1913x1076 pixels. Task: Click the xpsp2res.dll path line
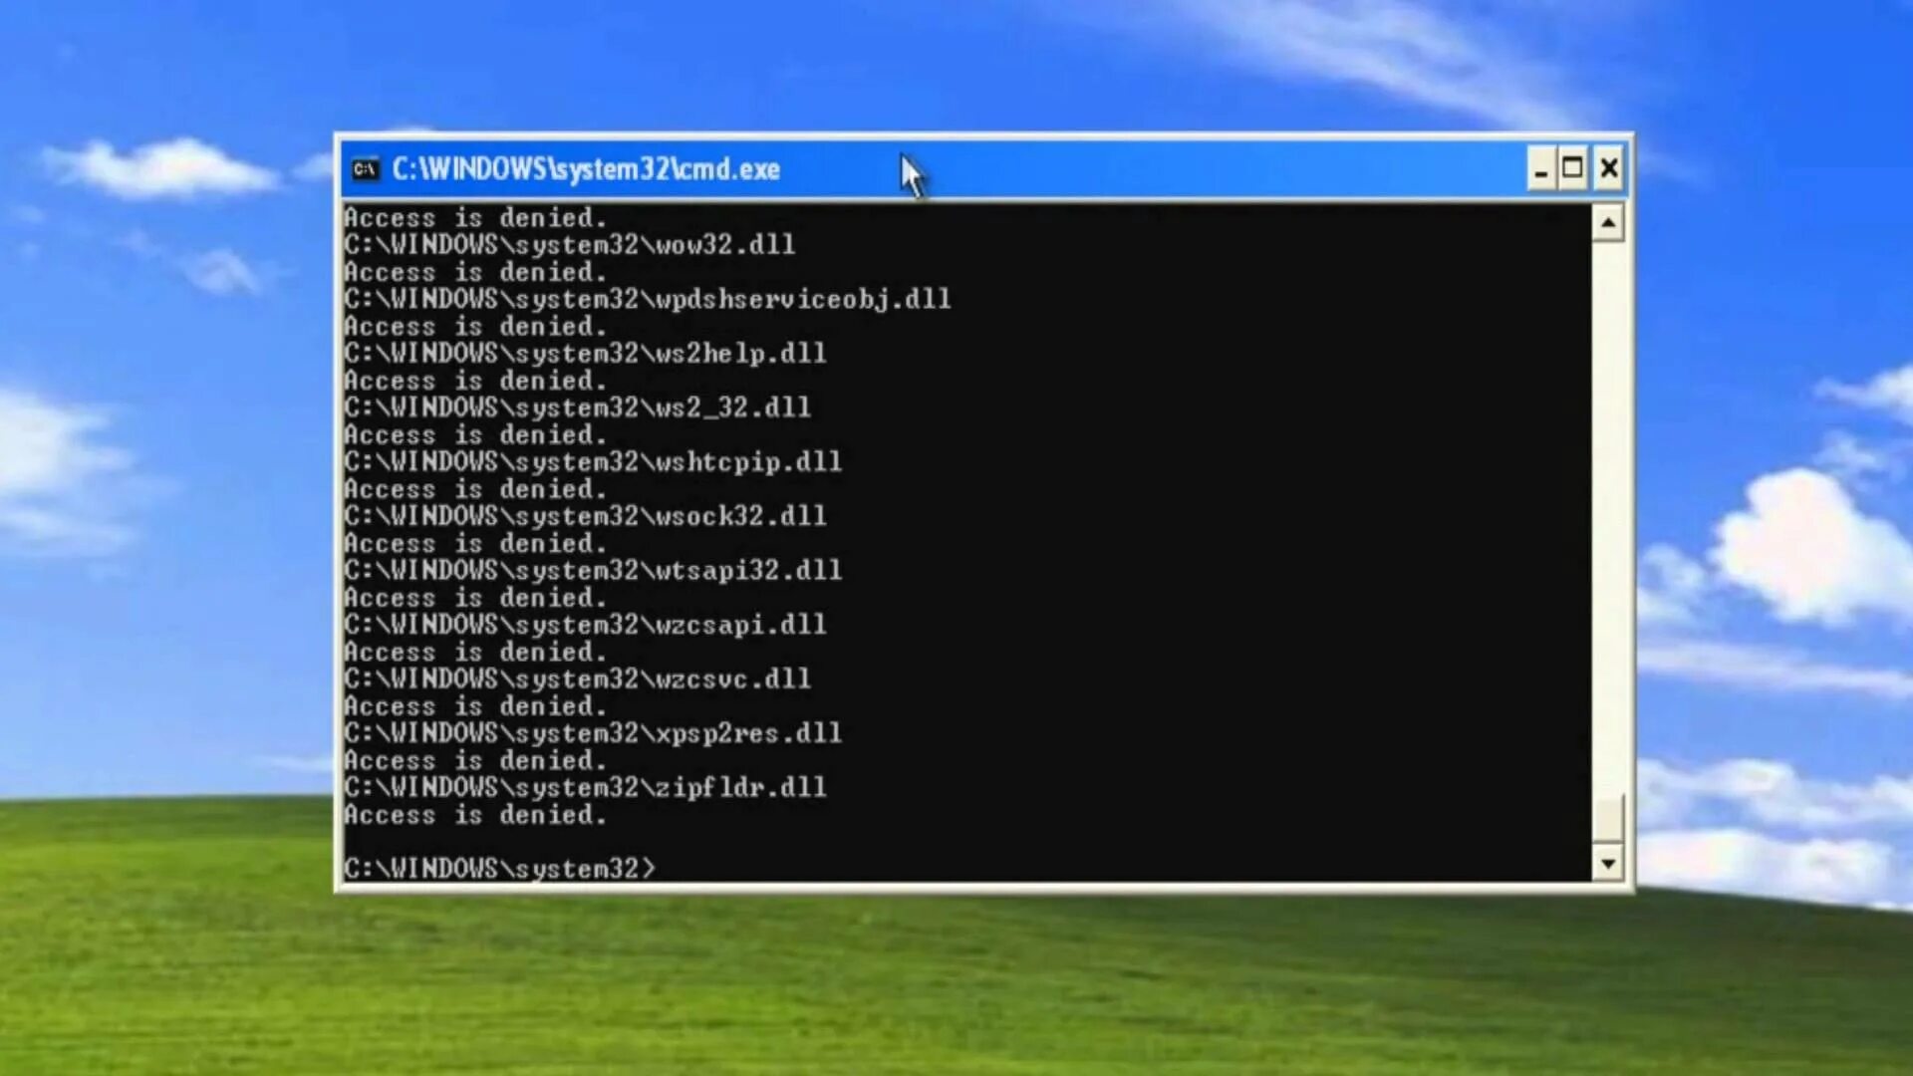(x=593, y=733)
